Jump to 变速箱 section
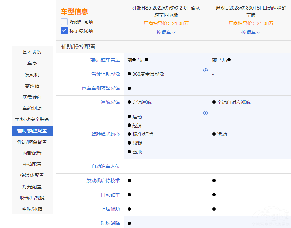The image size is (291, 228). [32, 86]
